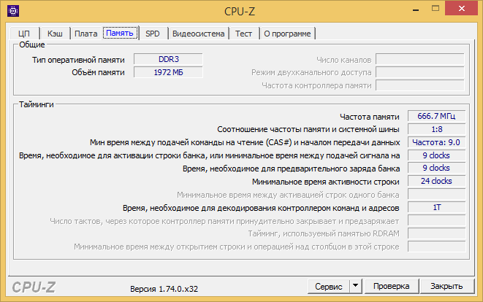Click the Частота памяти label
Screen dimensions: 483x302
370,117
